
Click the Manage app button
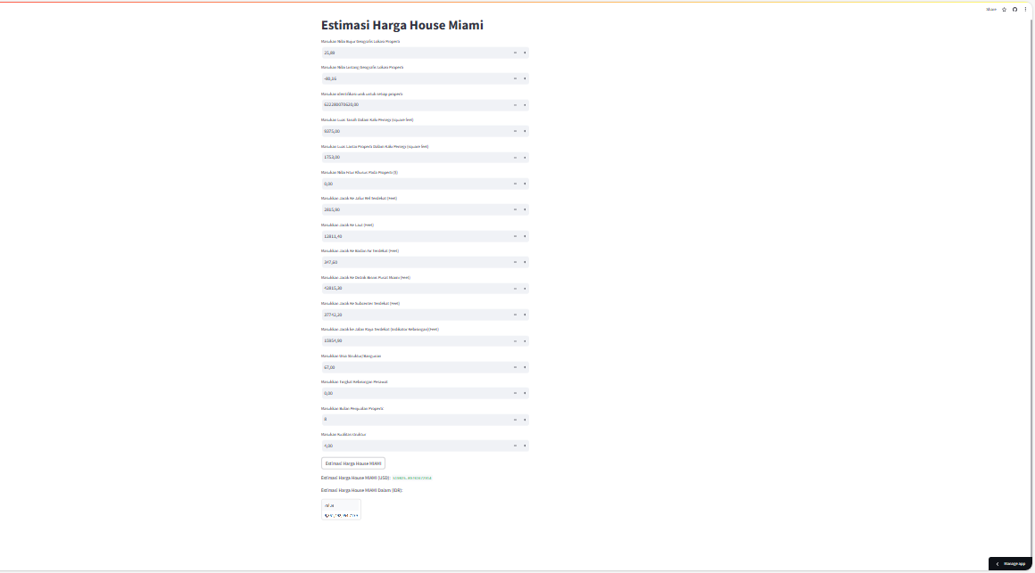[x=1014, y=563]
